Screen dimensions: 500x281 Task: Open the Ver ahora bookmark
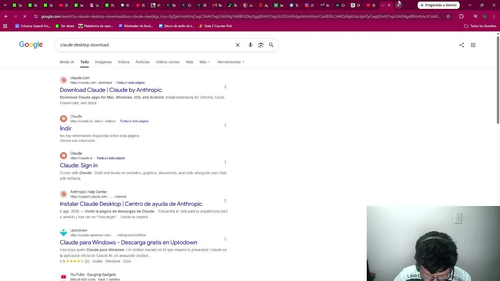pos(64,26)
